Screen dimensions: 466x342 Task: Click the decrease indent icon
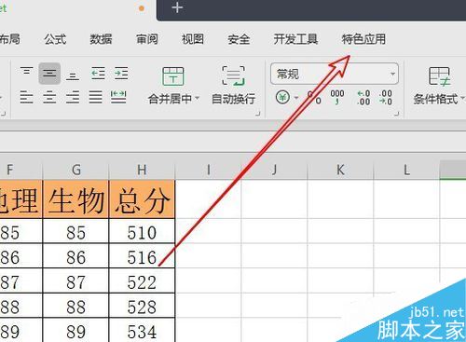click(x=98, y=74)
